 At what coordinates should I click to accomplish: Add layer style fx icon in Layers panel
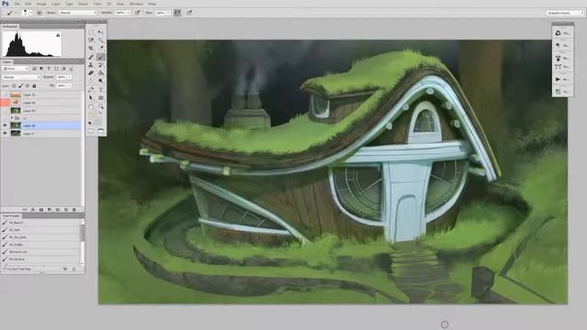point(33,210)
